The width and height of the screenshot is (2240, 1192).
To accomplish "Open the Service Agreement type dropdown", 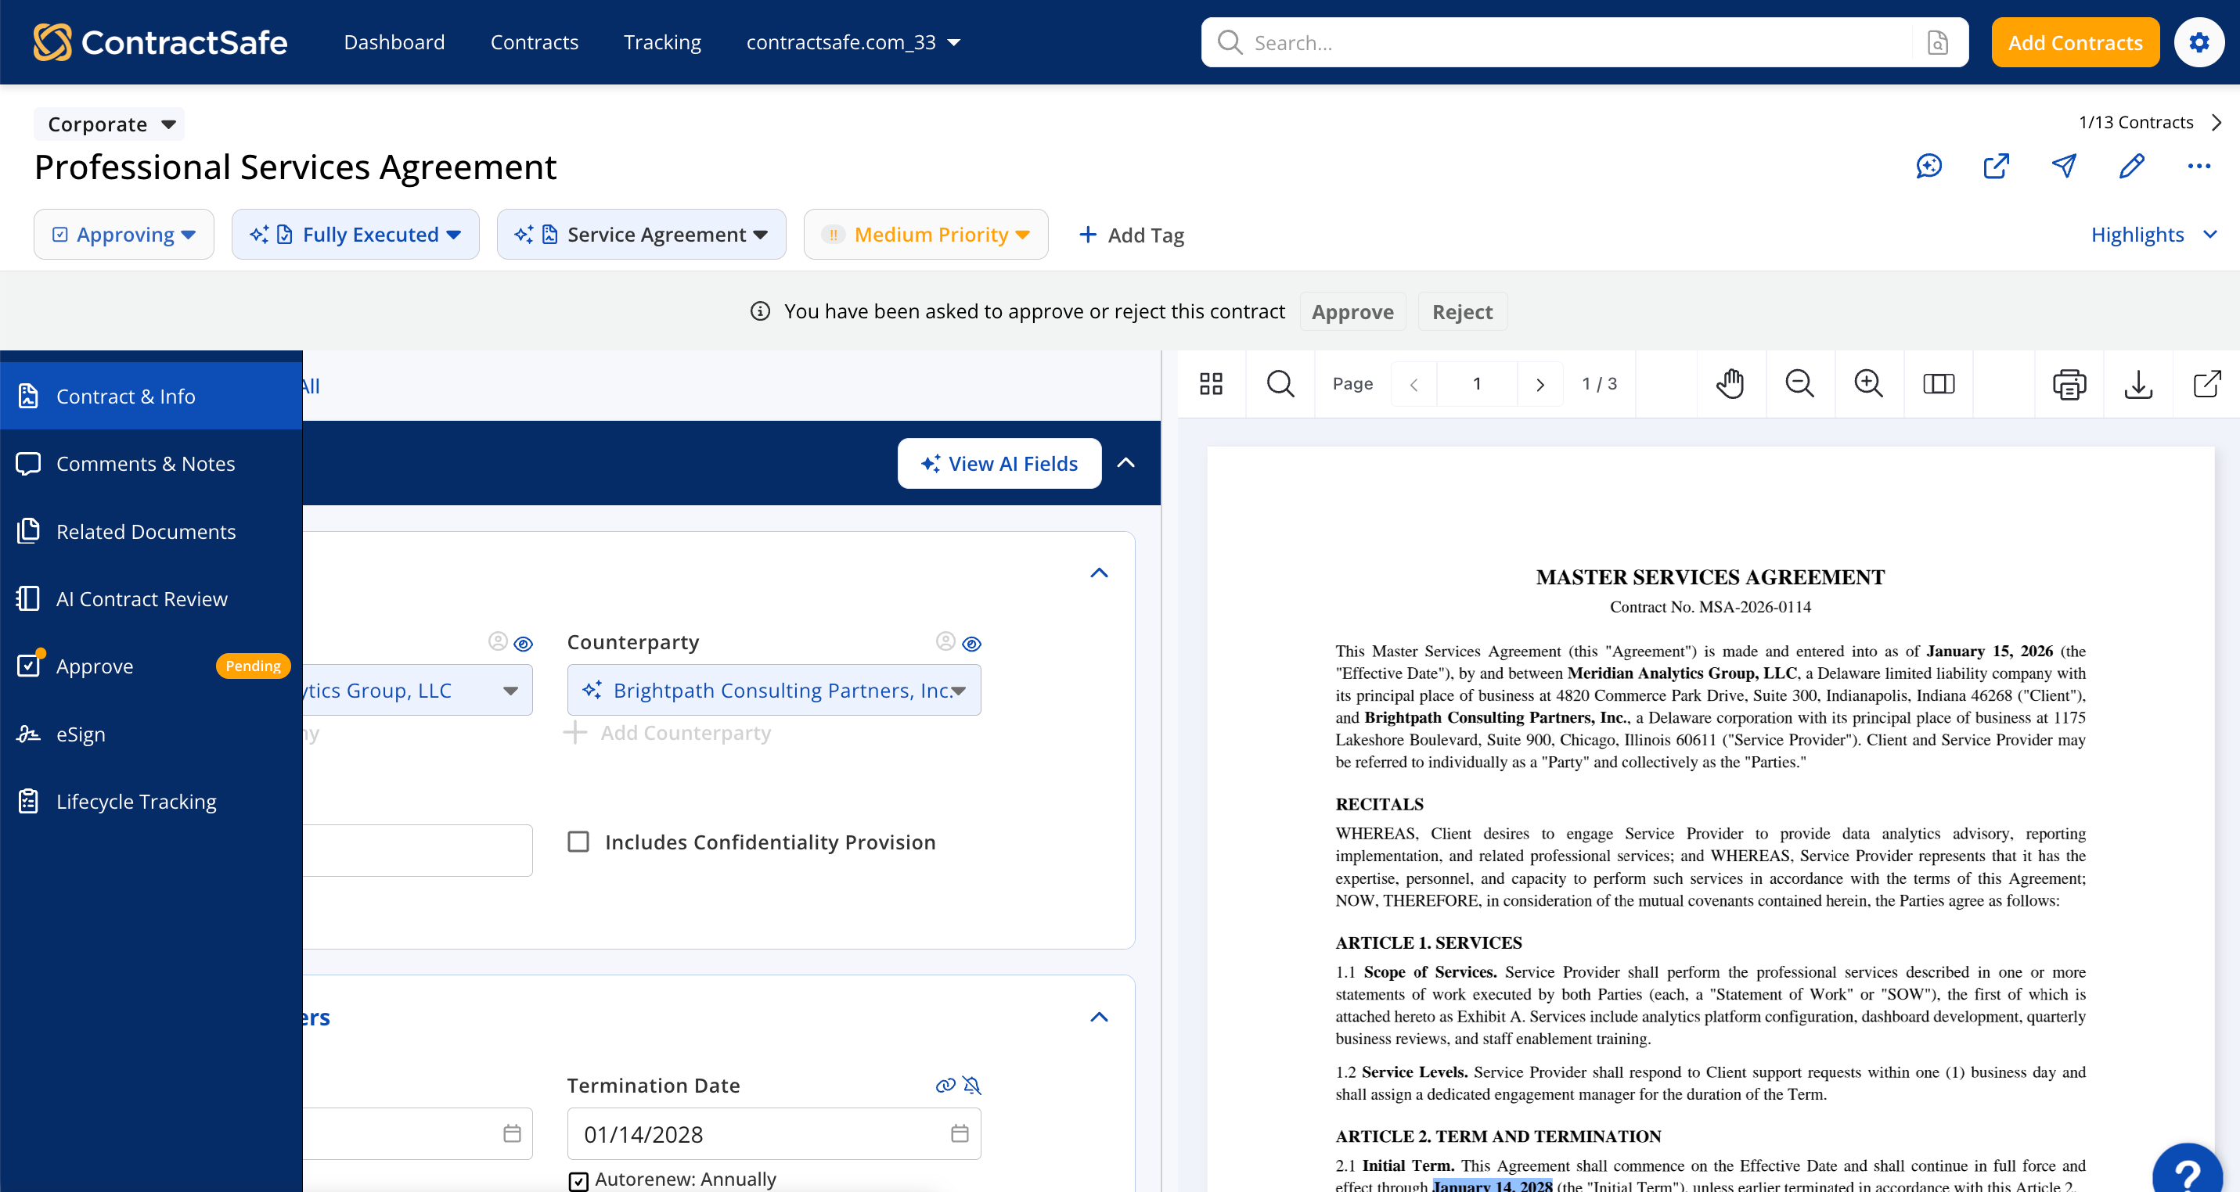I will click(x=641, y=234).
